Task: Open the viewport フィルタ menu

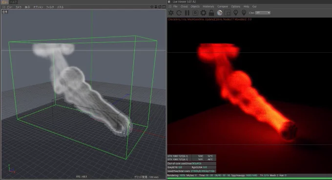Action: pos(50,7)
